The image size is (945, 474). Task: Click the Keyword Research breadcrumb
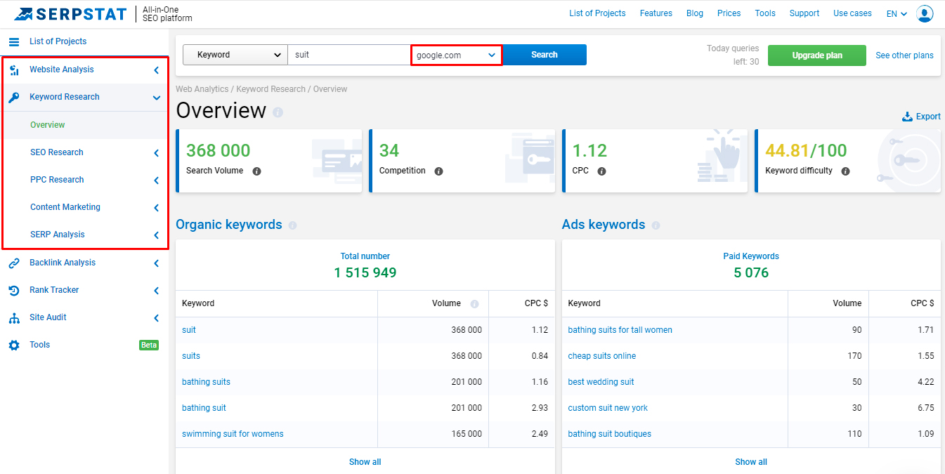[271, 89]
